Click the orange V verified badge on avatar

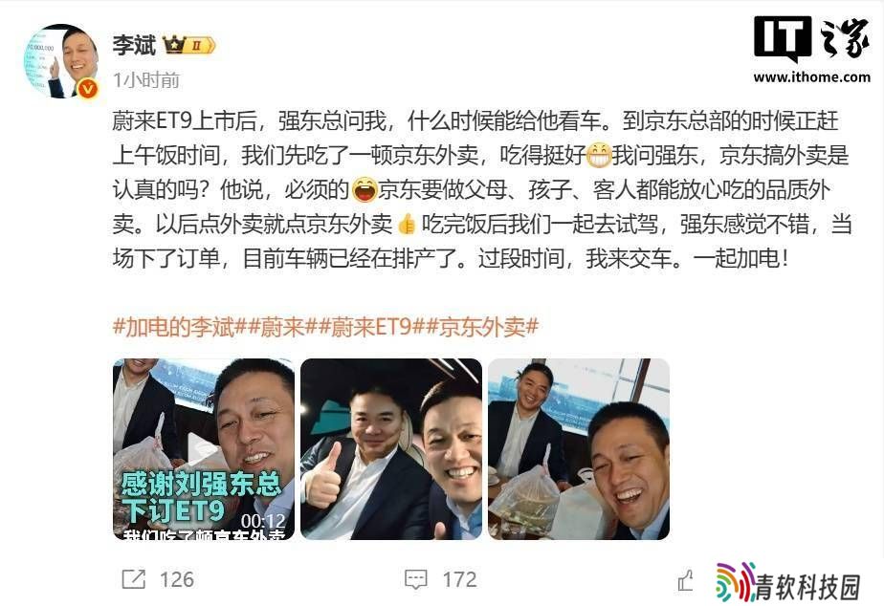pos(87,89)
